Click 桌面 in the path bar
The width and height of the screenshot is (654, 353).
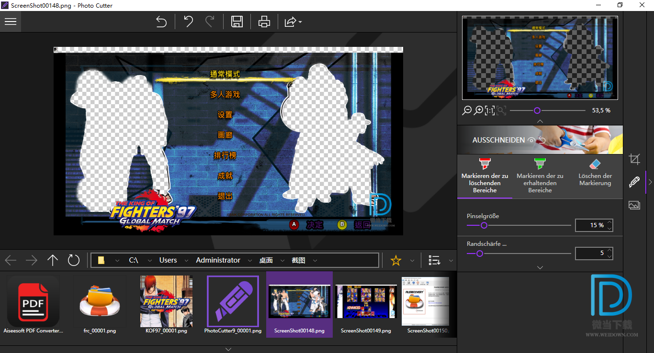[266, 260]
